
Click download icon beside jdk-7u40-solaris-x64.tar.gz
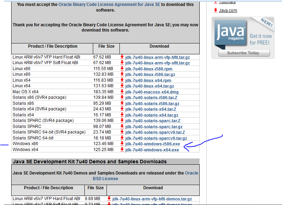pyautogui.click(x=122, y=115)
